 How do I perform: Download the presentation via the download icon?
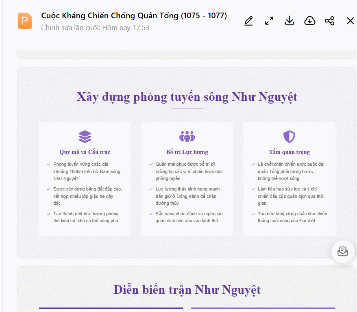(289, 21)
